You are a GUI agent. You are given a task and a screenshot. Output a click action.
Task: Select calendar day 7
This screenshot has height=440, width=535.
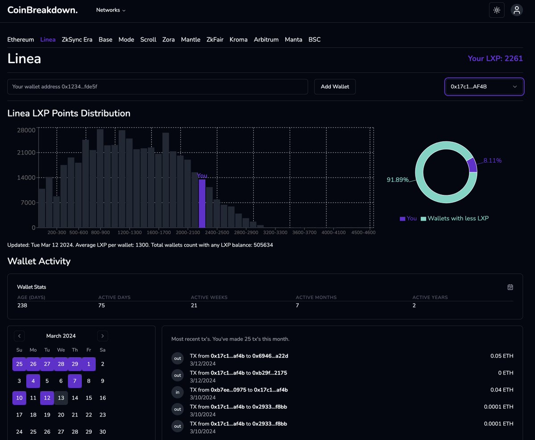pos(75,381)
